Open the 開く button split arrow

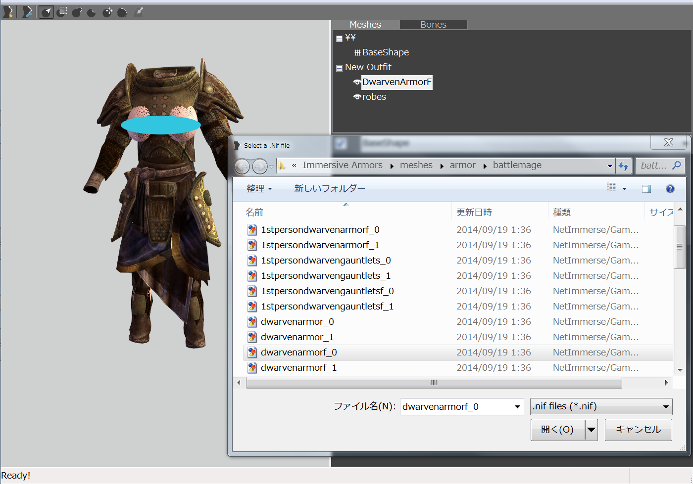(x=591, y=430)
